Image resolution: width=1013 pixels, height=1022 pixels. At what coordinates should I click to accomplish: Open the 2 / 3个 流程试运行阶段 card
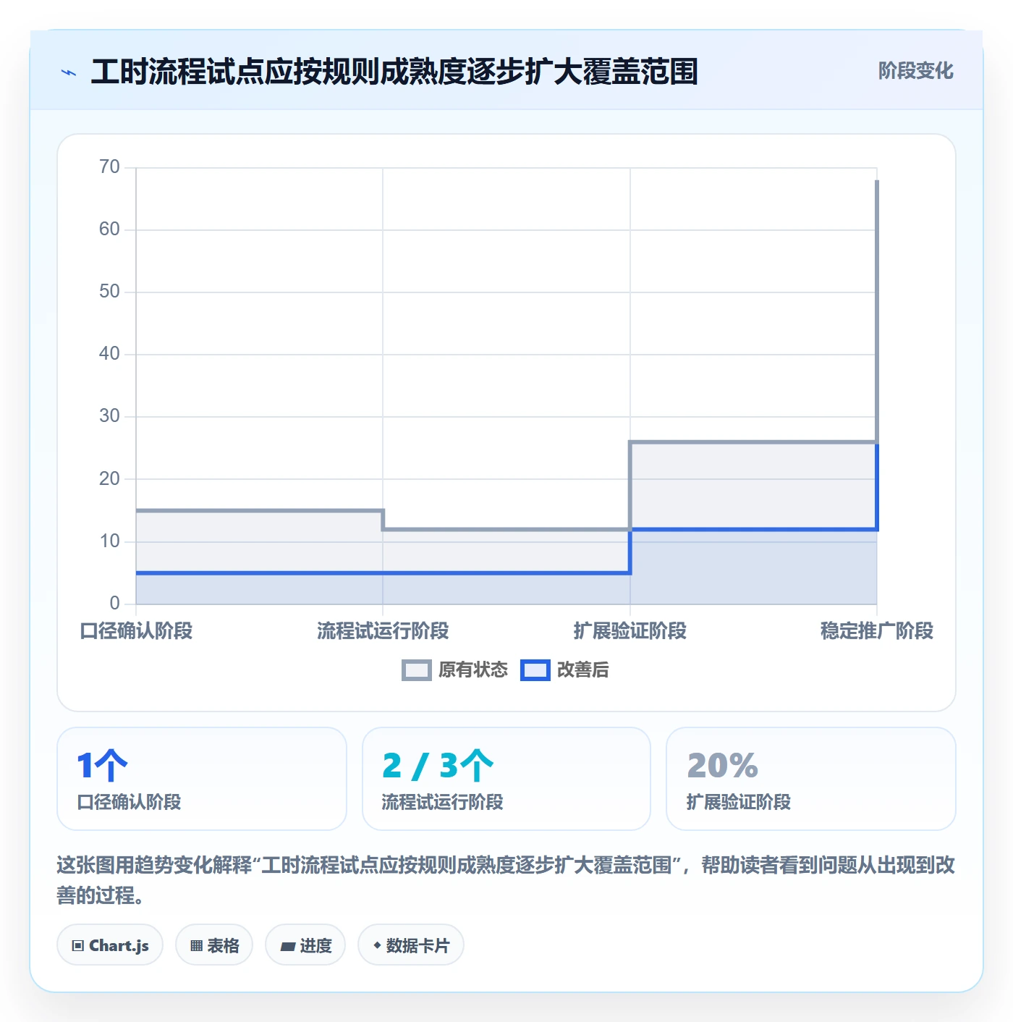click(x=506, y=779)
